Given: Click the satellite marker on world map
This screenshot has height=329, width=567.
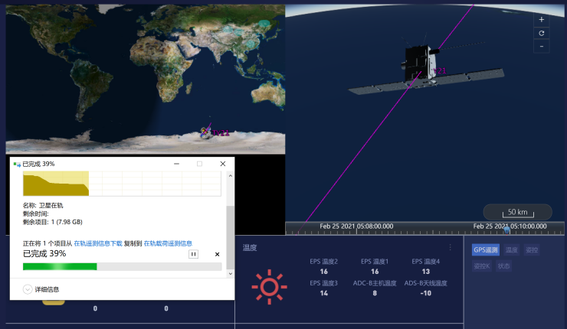Looking at the screenshot, I should pyautogui.click(x=205, y=132).
